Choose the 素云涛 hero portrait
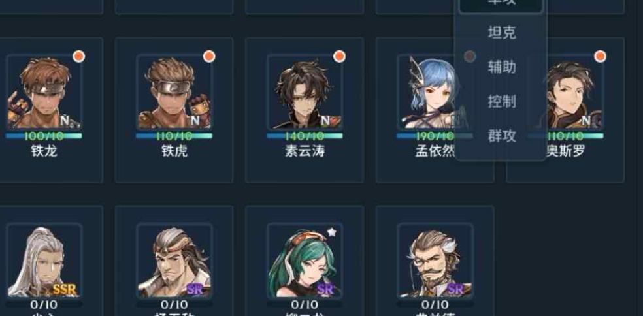This screenshot has width=643, height=316. [x=305, y=92]
